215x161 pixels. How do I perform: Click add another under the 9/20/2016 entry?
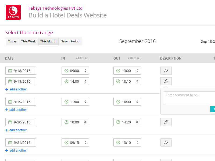click(x=16, y=130)
